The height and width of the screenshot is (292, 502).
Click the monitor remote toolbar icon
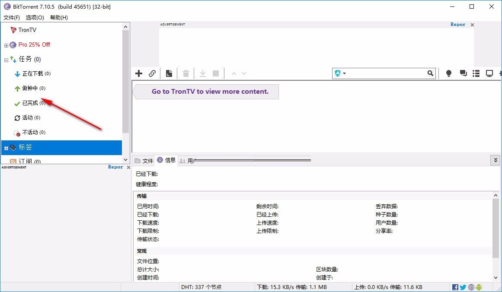(489, 73)
